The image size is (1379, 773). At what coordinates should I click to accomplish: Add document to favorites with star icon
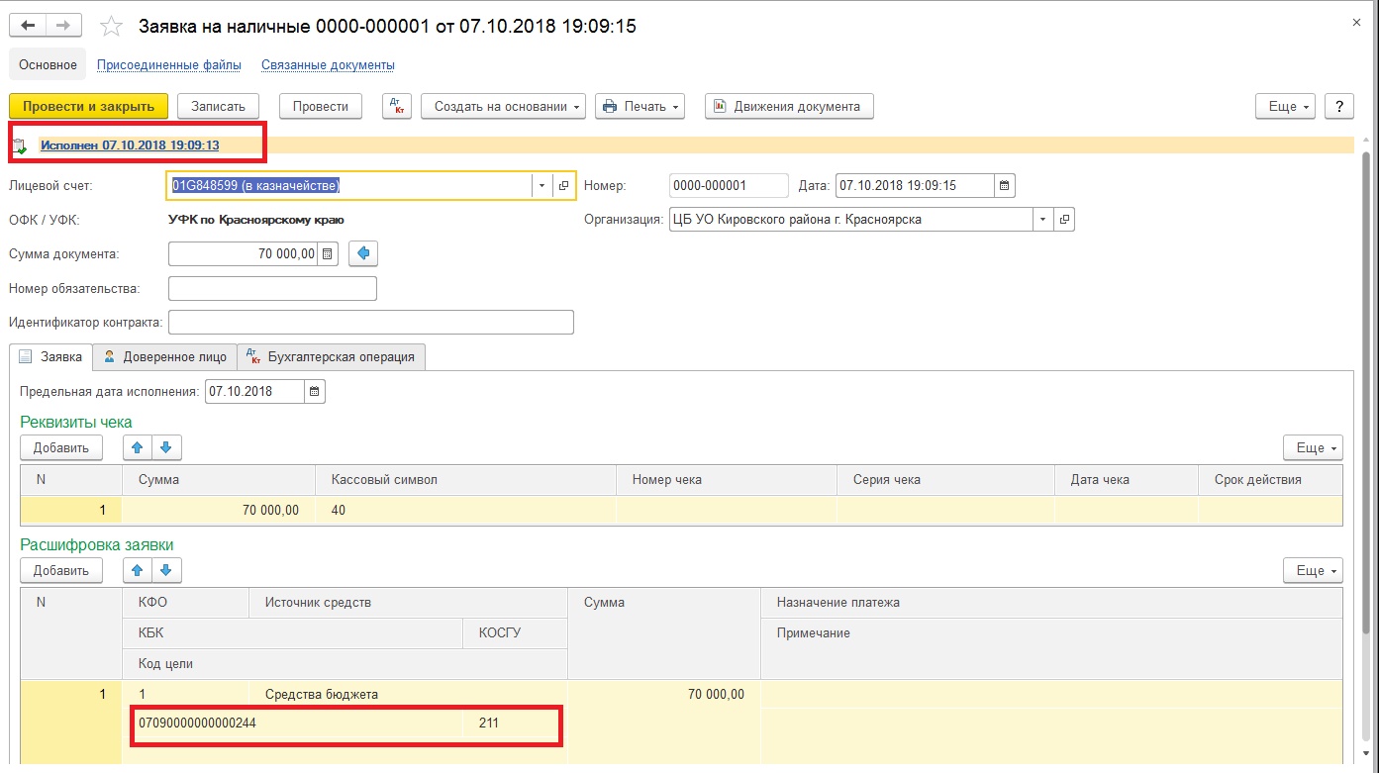pos(113,27)
